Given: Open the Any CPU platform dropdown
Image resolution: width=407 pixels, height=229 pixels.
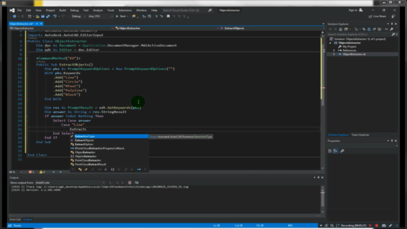Looking at the screenshot, I should click(100, 17).
